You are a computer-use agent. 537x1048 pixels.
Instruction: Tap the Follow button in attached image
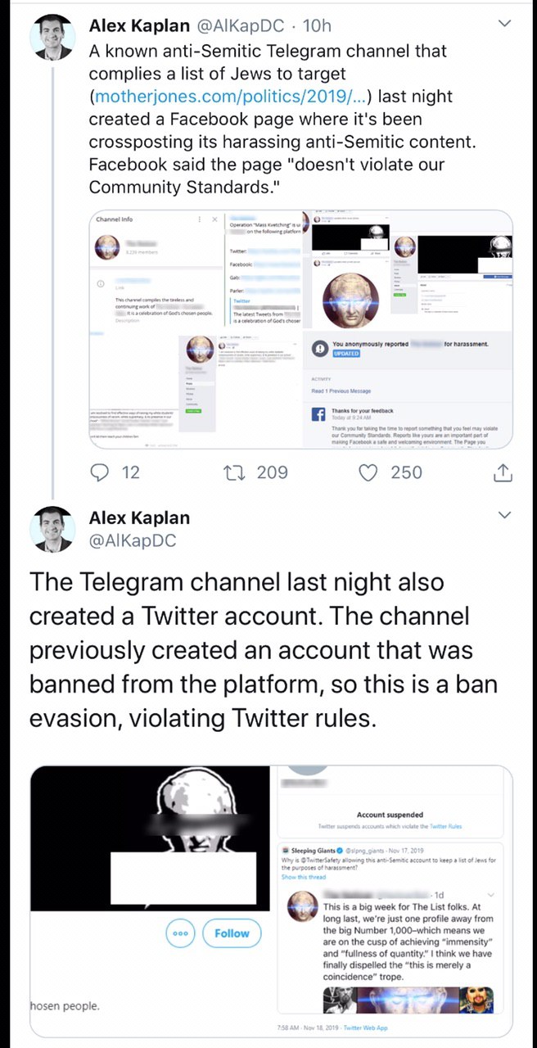tap(232, 933)
